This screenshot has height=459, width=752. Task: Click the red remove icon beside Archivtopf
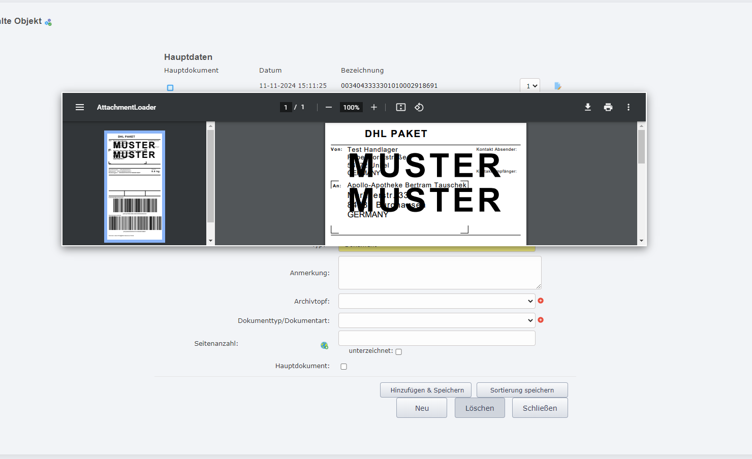pos(540,301)
